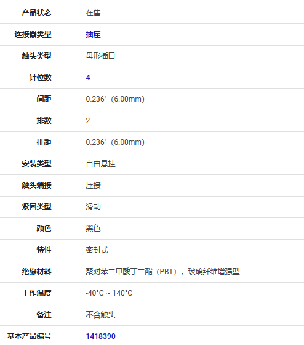Image resolution: width=304 pixels, height=345 pixels.
Task: Open base product number 1418390 link
Action: 101,336
